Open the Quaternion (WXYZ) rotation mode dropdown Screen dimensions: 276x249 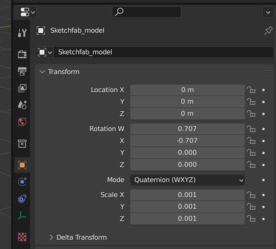pyautogui.click(x=187, y=180)
